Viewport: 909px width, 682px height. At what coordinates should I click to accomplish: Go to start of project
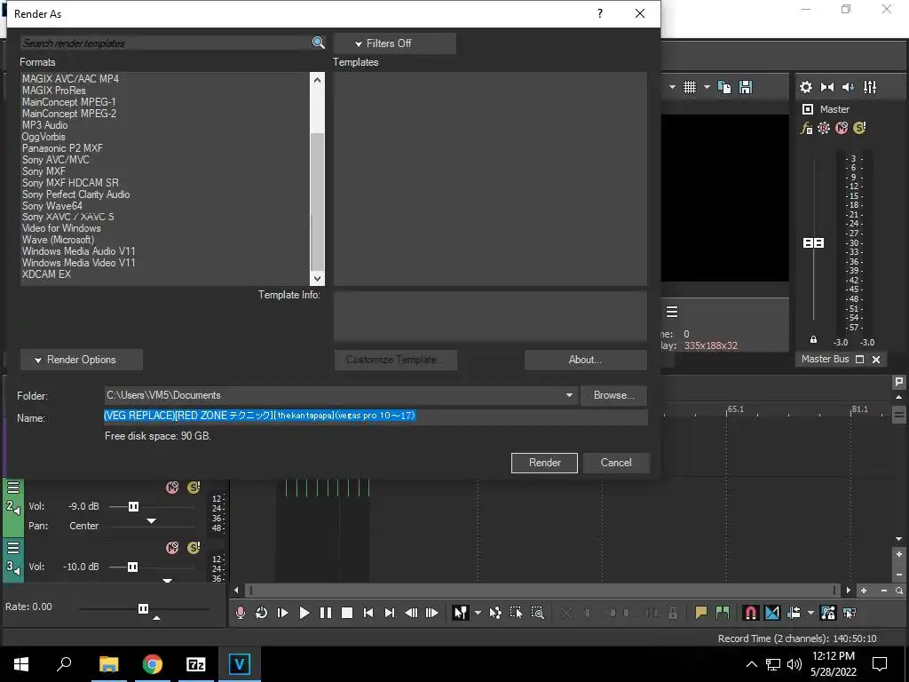(x=368, y=613)
